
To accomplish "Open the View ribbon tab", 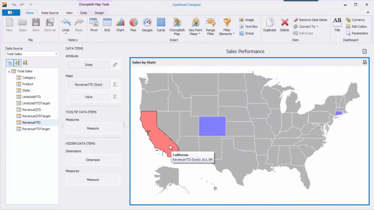I will click(x=69, y=13).
